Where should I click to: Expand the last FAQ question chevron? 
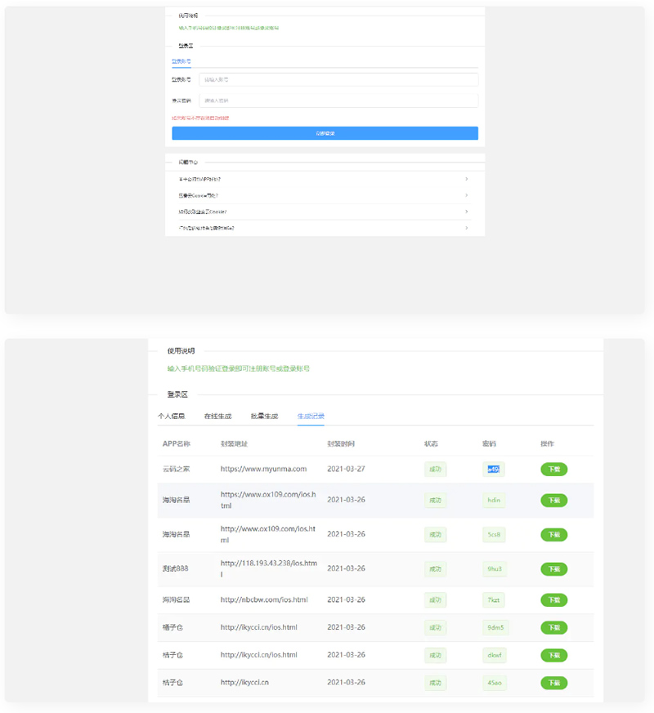pos(466,228)
